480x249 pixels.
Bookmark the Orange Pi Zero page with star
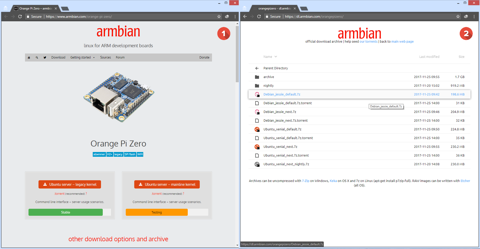click(x=219, y=16)
